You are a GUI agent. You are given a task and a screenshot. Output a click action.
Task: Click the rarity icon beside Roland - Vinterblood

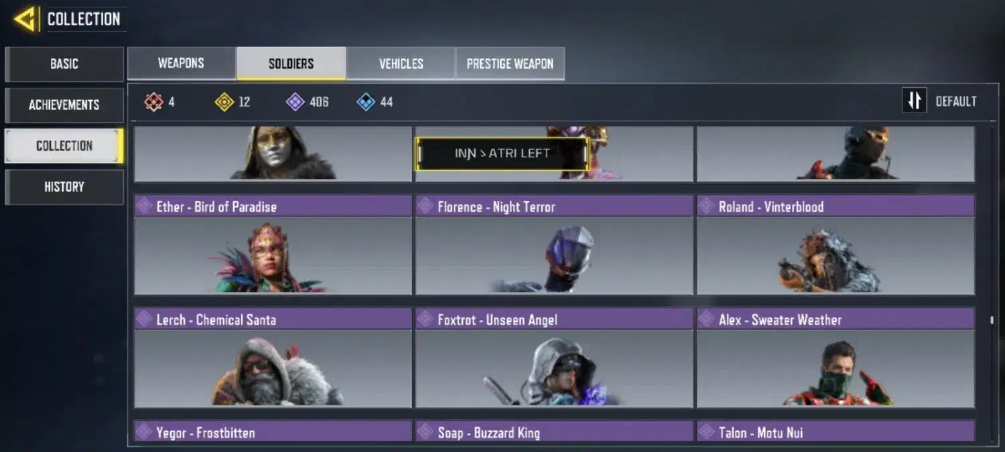pyautogui.click(x=707, y=206)
